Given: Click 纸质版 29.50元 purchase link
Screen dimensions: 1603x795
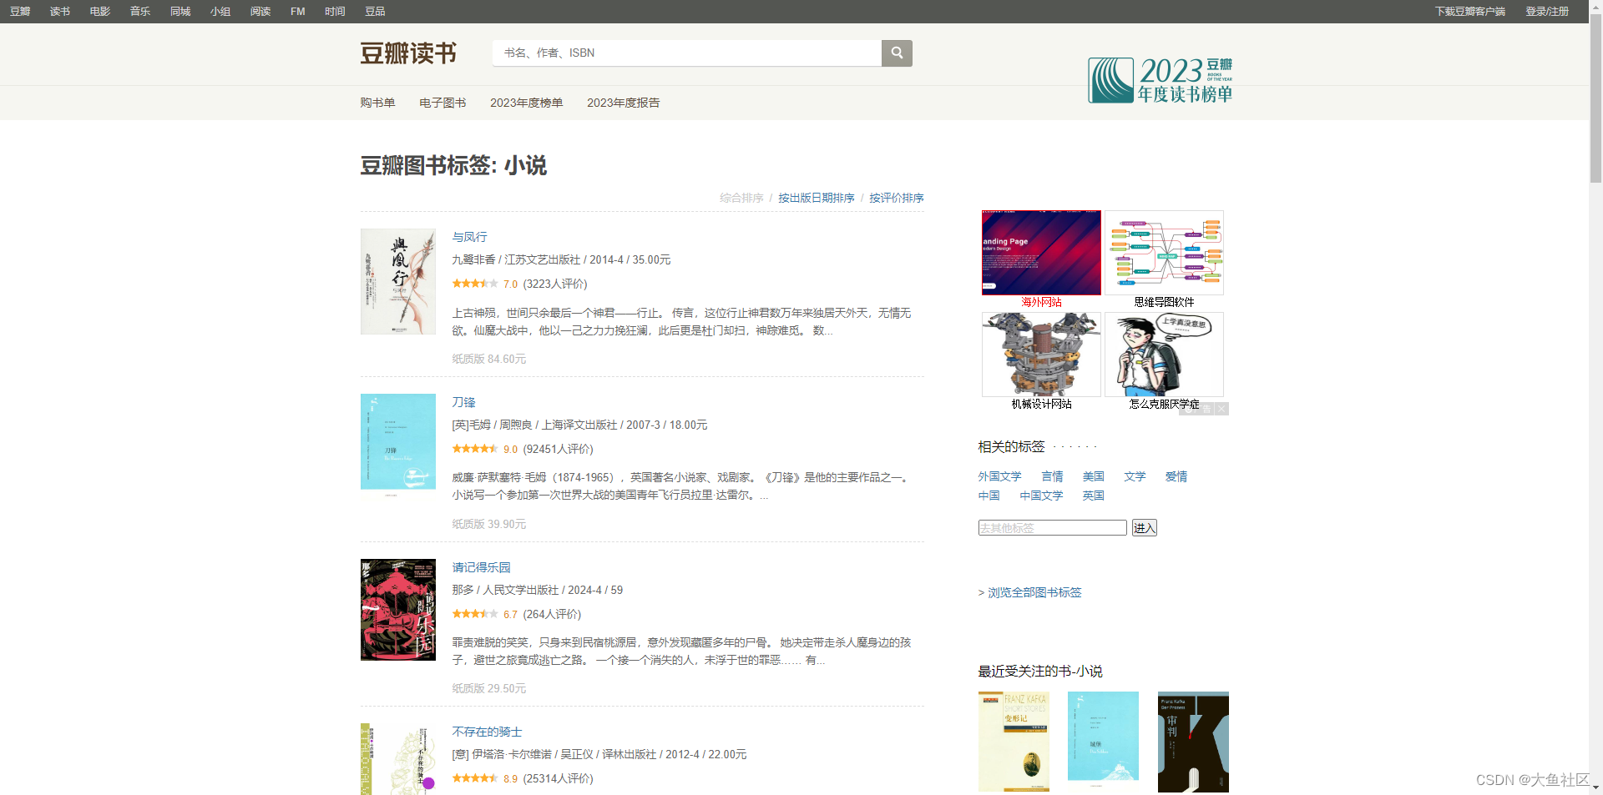Looking at the screenshot, I should (489, 688).
